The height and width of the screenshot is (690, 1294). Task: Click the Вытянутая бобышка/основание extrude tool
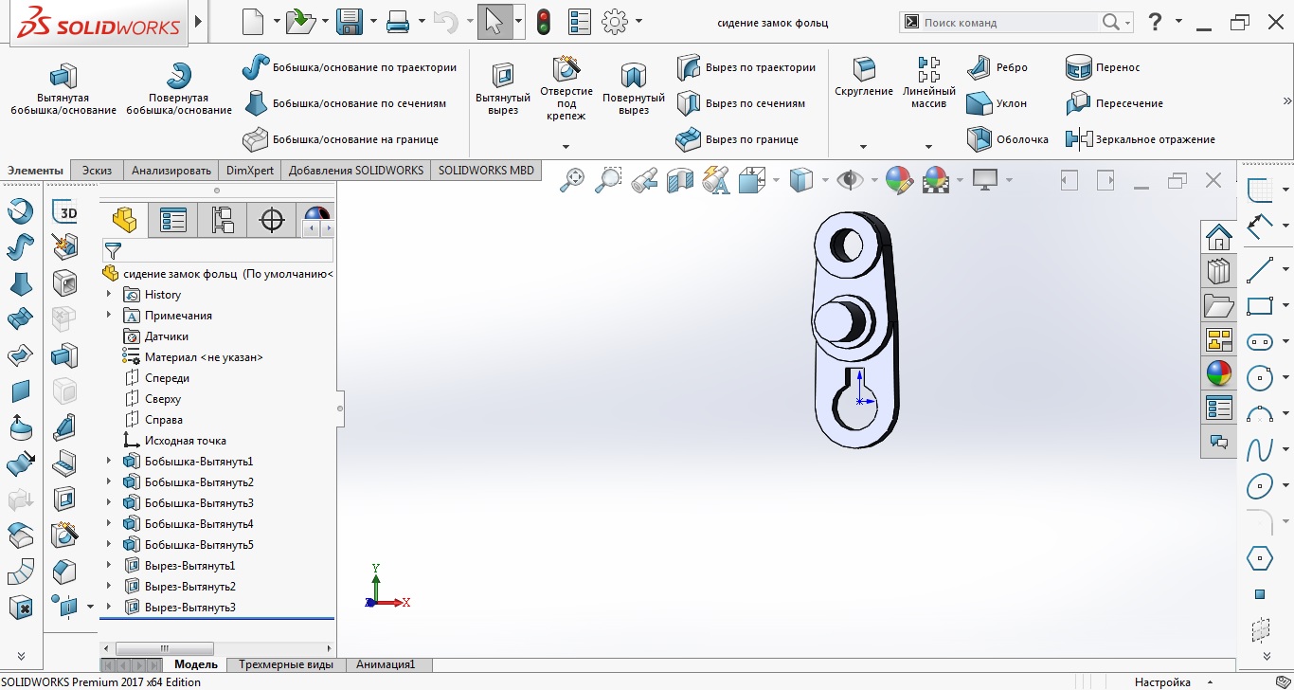pos(63,90)
